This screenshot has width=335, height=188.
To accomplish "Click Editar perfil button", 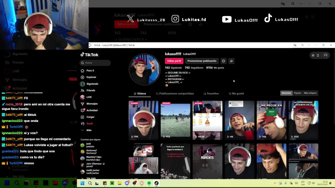I will tap(174, 61).
